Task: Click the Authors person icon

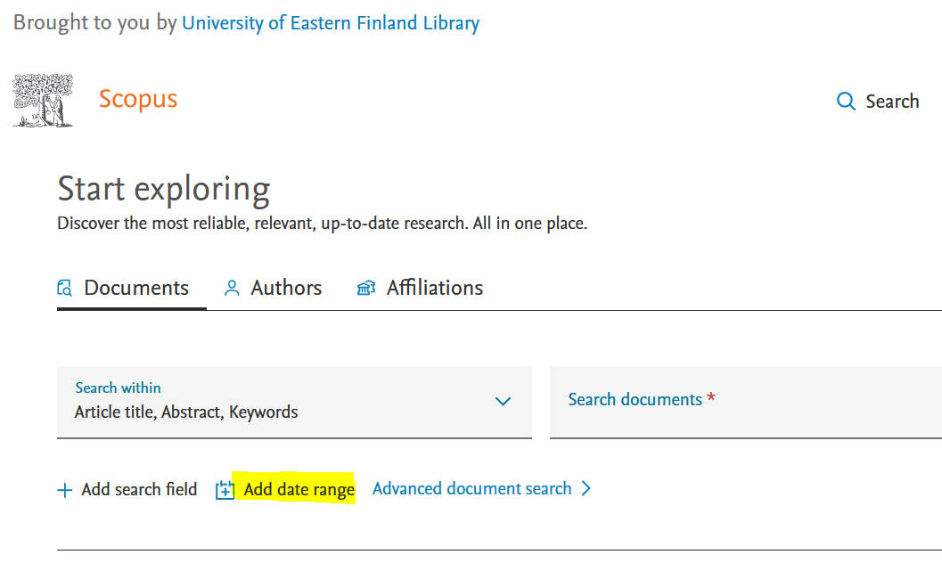Action: pyautogui.click(x=232, y=288)
